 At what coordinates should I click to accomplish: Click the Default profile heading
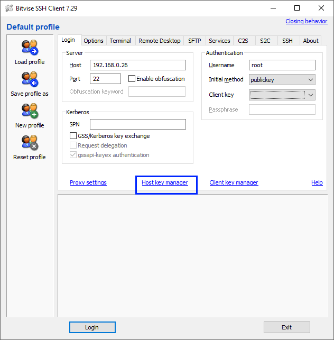click(x=33, y=27)
